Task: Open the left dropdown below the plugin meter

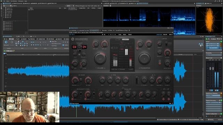Action: tap(115, 69)
